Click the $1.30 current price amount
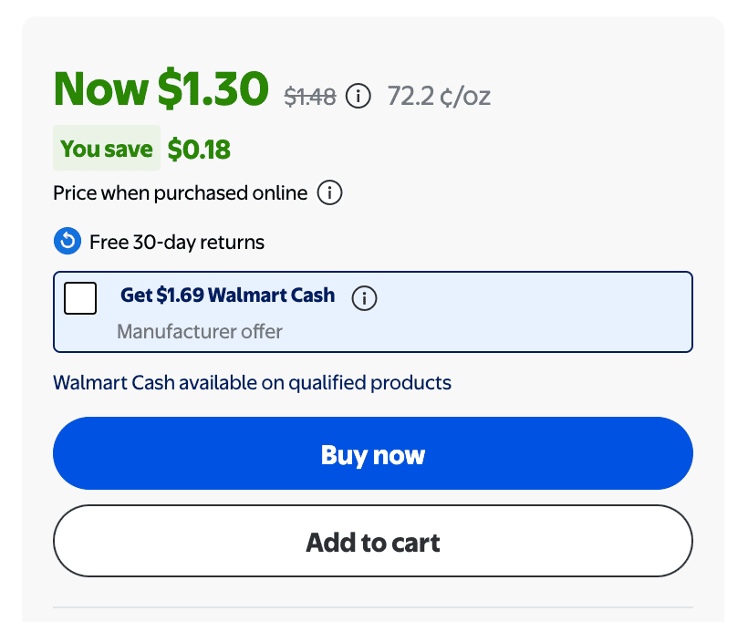The image size is (748, 622). point(213,88)
